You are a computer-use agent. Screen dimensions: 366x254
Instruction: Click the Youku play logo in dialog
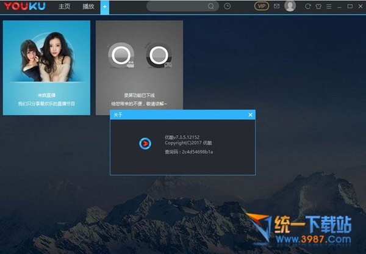145,143
